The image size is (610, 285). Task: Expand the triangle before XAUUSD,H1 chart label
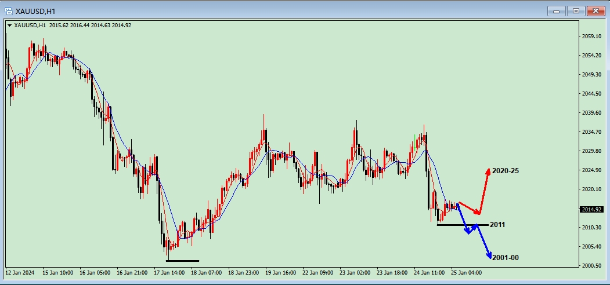pyautogui.click(x=9, y=25)
